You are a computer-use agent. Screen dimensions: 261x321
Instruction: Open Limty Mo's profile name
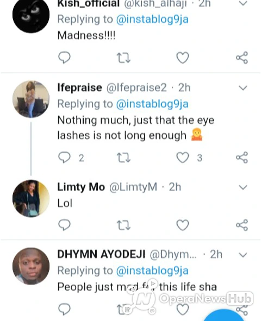(x=81, y=187)
